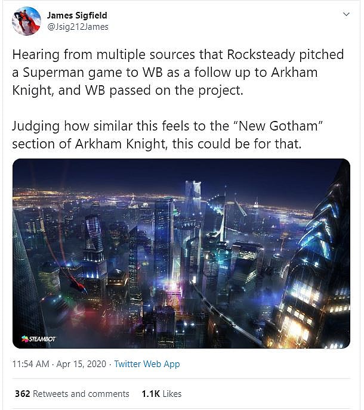This screenshot has height=410, width=364.
Task: Open the Twitter Web App link
Action: click(147, 364)
